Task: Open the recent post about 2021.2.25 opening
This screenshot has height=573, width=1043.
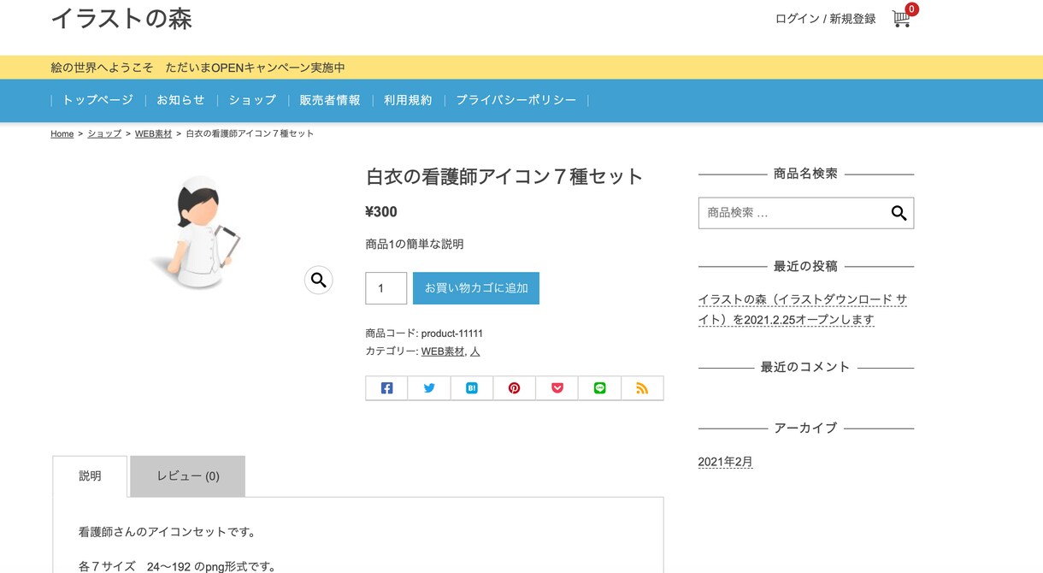Action: (x=803, y=310)
